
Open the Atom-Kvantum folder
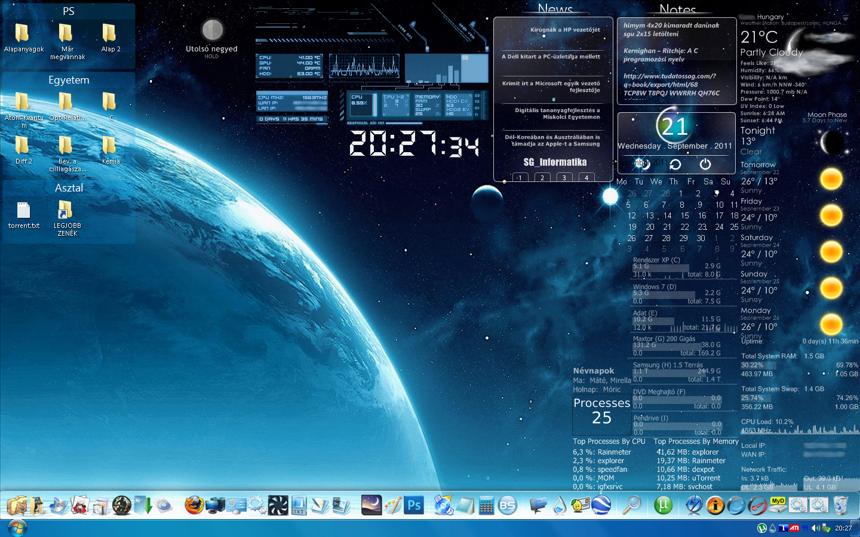[x=23, y=110]
